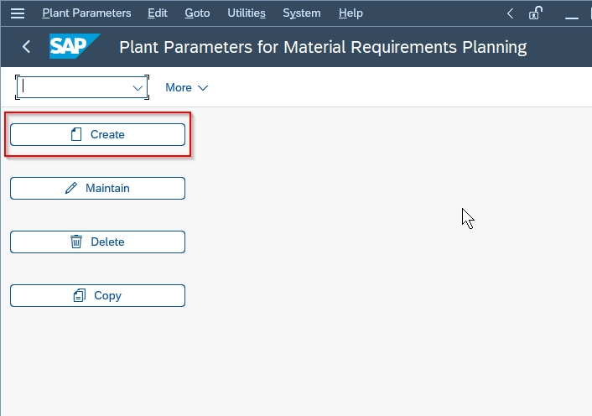
Task: Expand the command field dropdown arrow
Action: click(138, 88)
